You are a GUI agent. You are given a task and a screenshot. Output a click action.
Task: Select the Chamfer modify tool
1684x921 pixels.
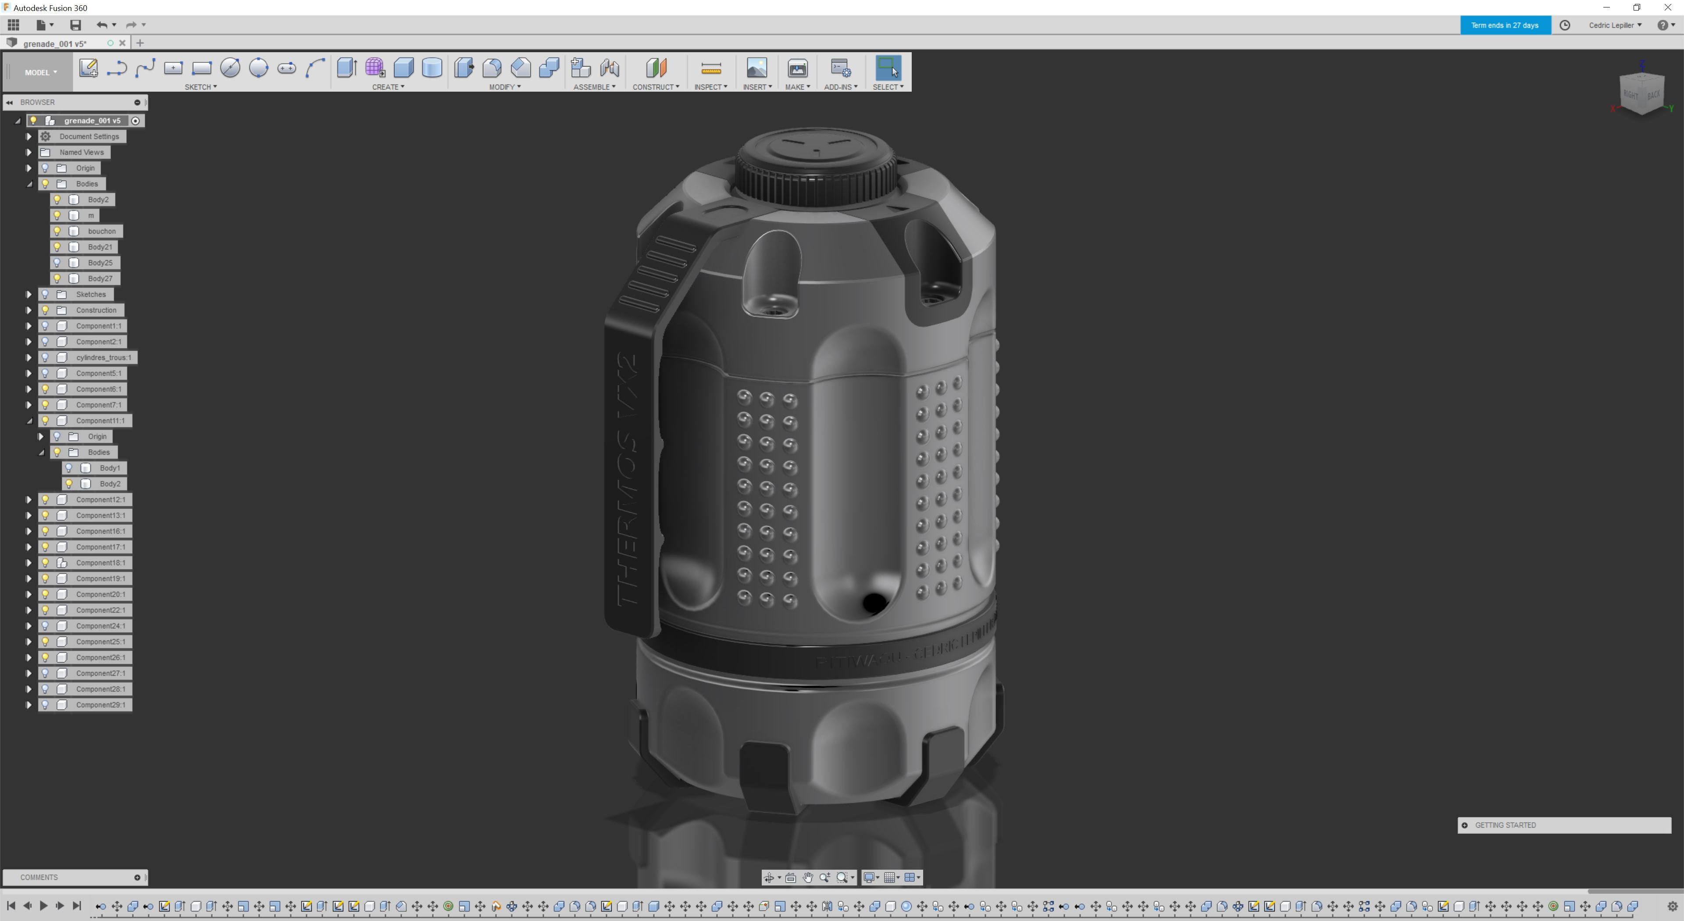point(521,68)
